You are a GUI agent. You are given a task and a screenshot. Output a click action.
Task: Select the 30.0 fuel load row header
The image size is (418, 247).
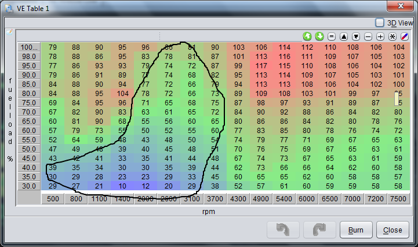point(29,186)
